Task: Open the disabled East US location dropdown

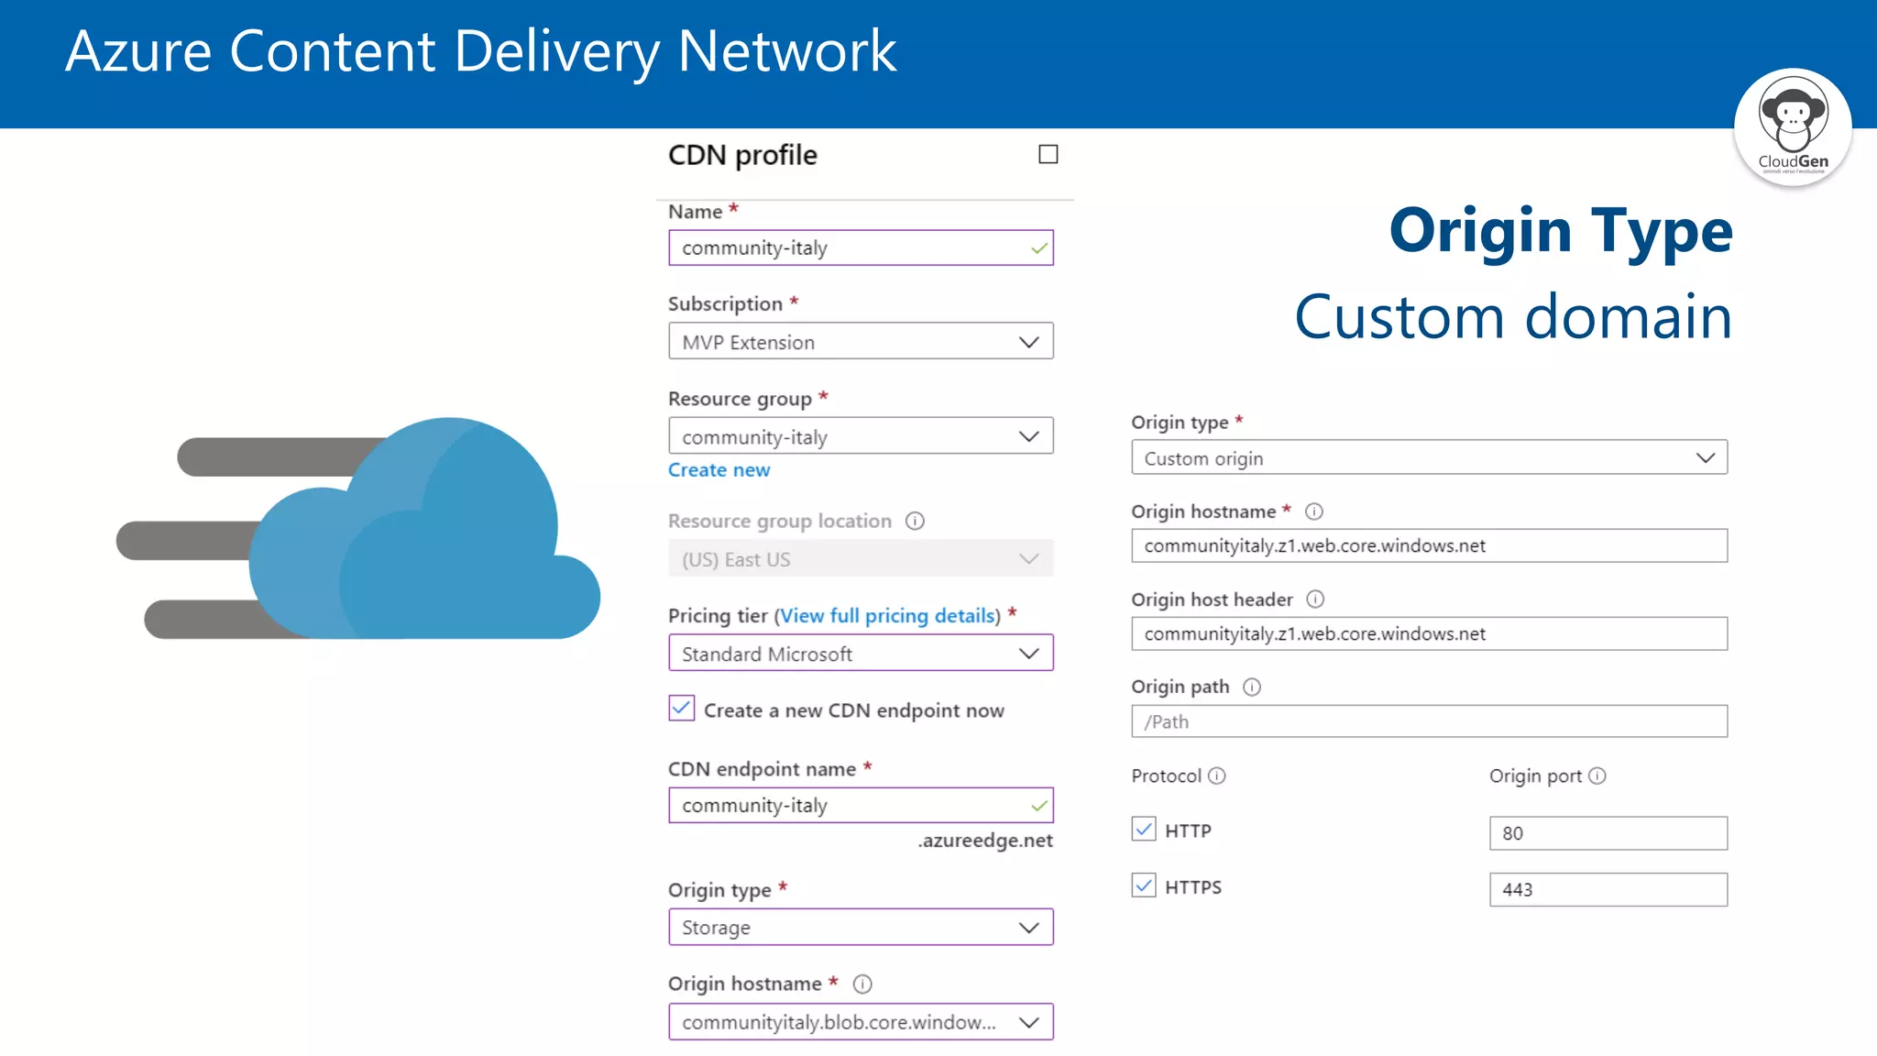Action: [861, 559]
